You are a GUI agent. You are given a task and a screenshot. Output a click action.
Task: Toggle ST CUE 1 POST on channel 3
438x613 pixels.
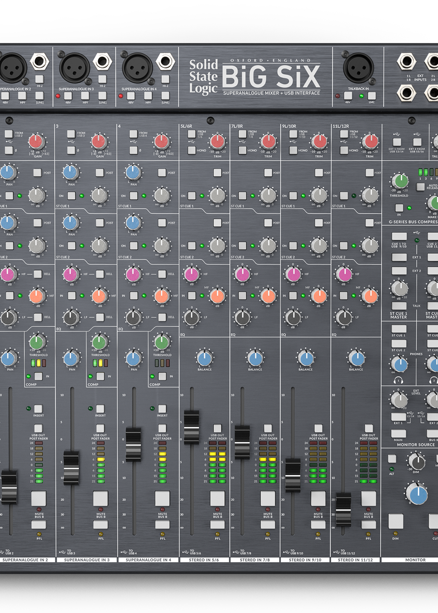[100, 173]
